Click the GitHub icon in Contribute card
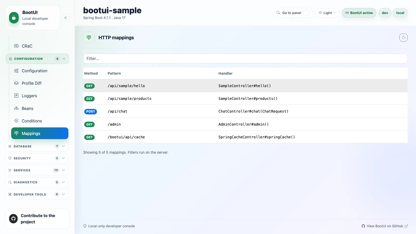 (x=14, y=219)
